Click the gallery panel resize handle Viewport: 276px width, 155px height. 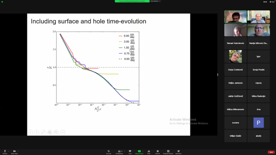coord(218,75)
